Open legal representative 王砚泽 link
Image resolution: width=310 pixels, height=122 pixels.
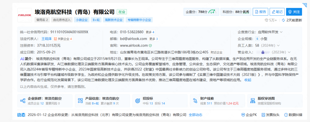pos(46,39)
